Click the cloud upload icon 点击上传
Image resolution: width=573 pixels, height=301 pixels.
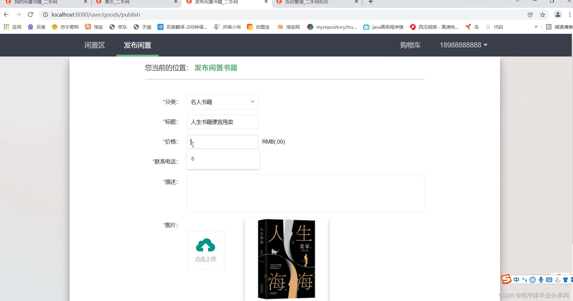tap(206, 250)
